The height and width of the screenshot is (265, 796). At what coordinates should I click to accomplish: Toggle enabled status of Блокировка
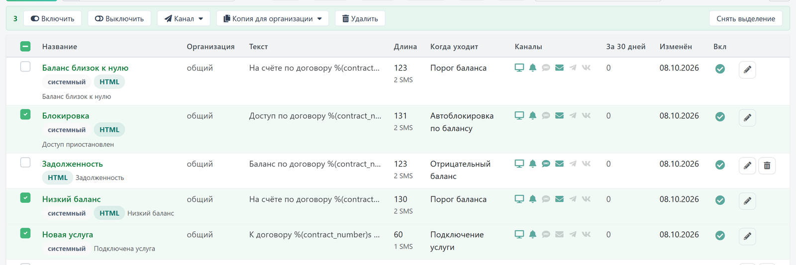pos(720,116)
